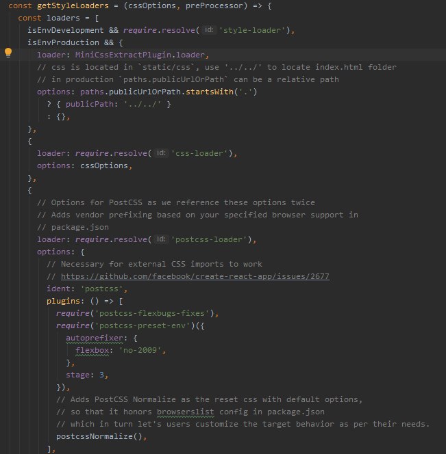Click the postcssNormalize() call
This screenshot has height=454, width=446.
99,436
